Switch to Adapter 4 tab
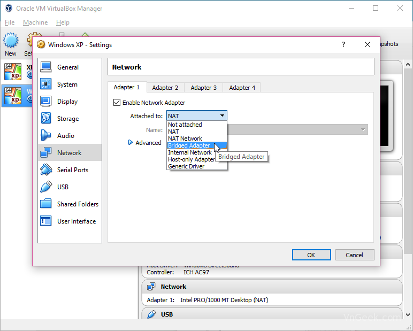 point(242,88)
